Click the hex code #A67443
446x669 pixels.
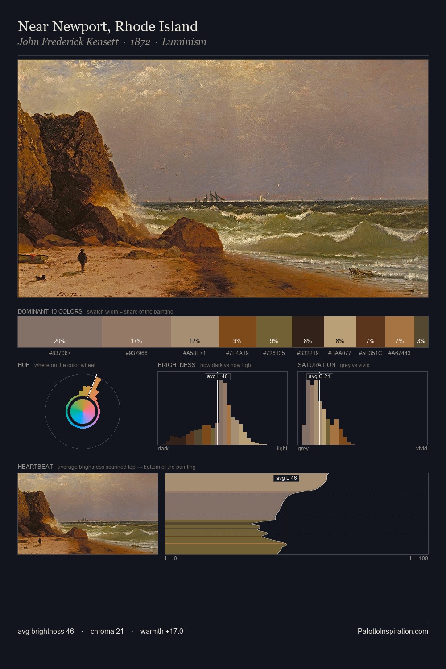pos(399,353)
